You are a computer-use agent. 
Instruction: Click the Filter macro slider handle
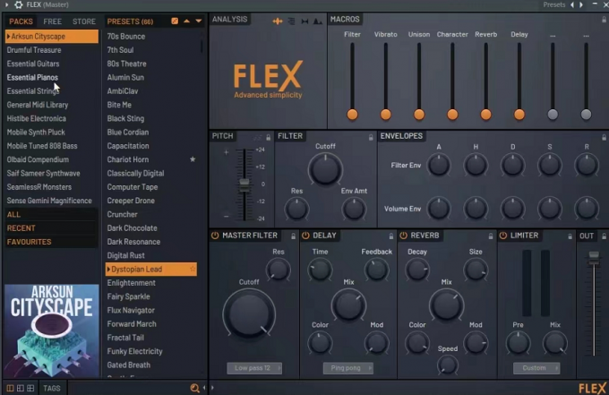click(x=352, y=114)
